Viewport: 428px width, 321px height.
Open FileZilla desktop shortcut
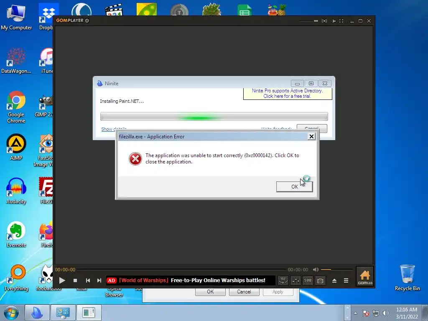tap(46, 191)
